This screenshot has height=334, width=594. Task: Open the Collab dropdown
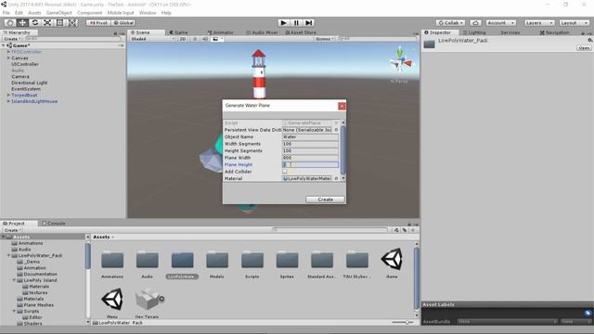pyautogui.click(x=451, y=22)
